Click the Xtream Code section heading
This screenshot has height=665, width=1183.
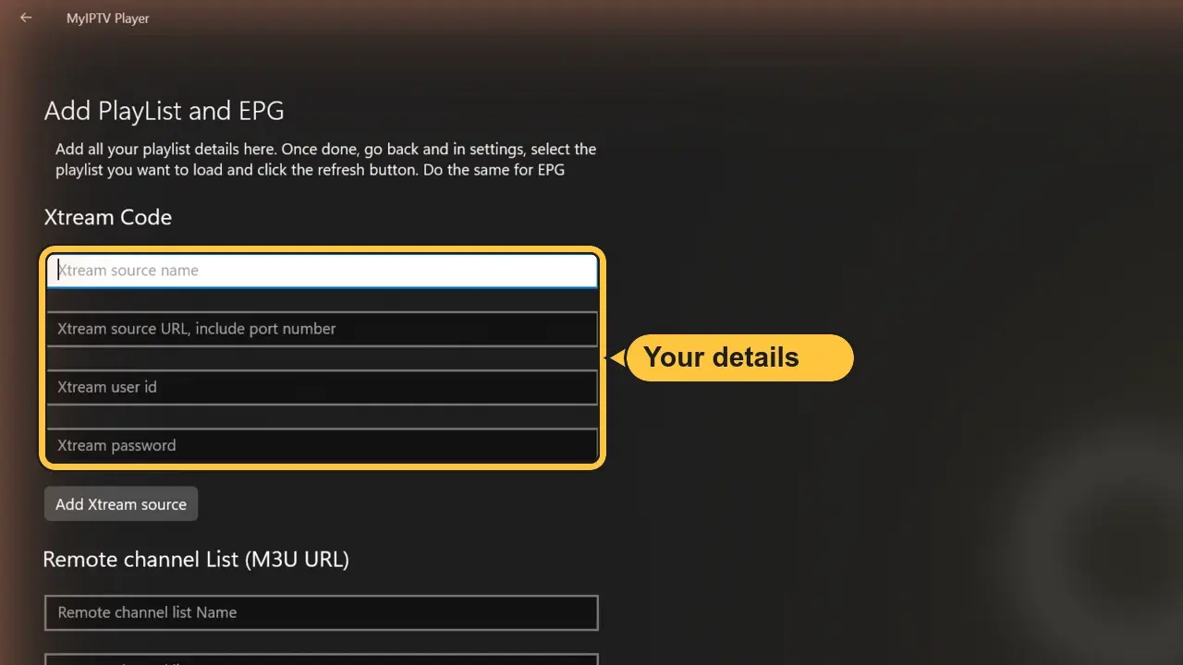coord(108,217)
